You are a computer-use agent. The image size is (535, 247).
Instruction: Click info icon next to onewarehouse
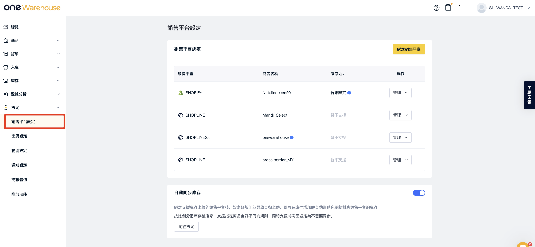click(x=292, y=137)
